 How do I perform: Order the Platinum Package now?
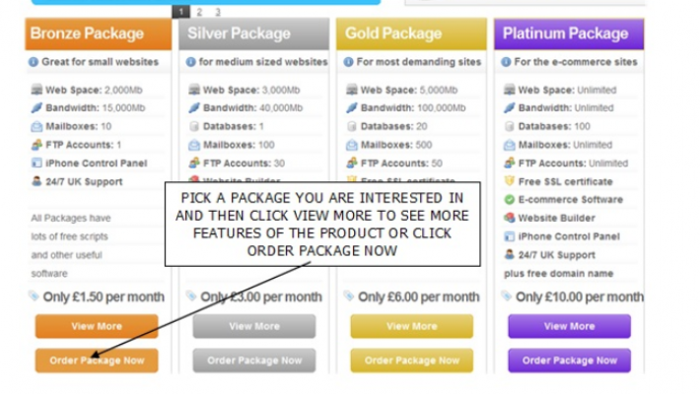569,361
